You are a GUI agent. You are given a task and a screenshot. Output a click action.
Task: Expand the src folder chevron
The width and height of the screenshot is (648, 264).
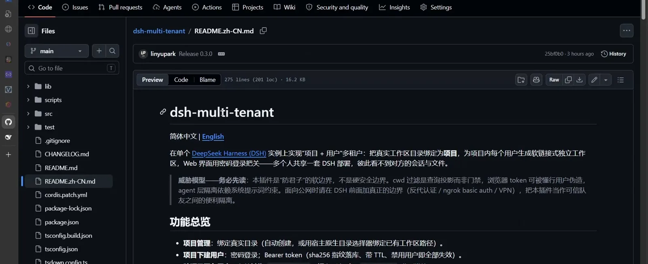[x=28, y=113]
